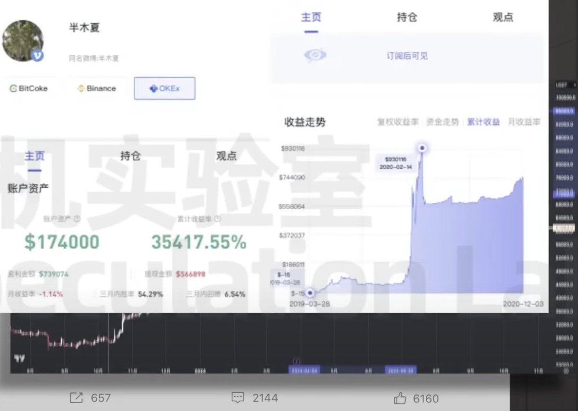578x411 pixels.
Task: Switch chart to 复权收益率 view
Action: [397, 122]
